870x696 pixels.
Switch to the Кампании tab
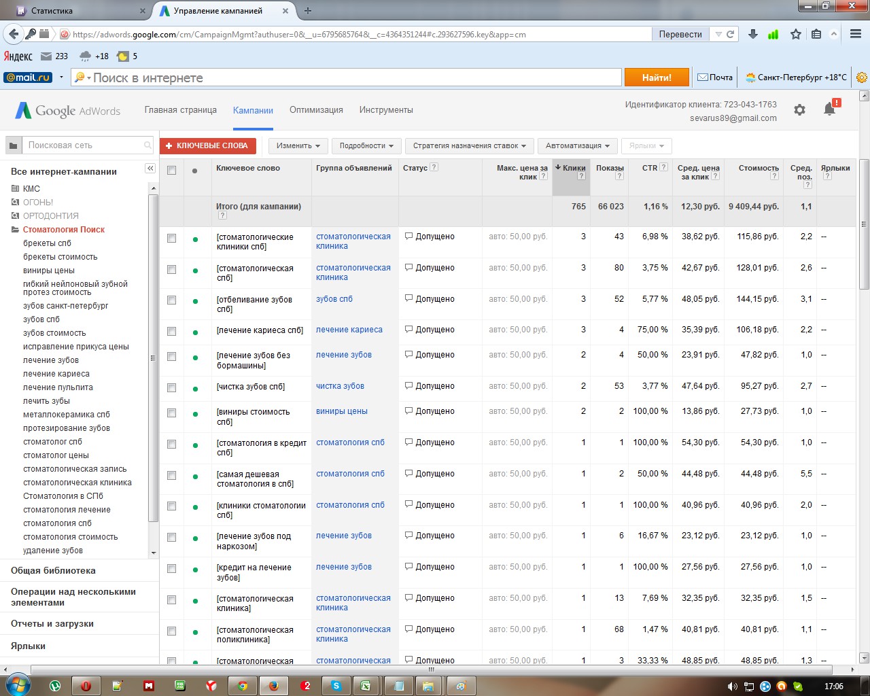coord(253,111)
